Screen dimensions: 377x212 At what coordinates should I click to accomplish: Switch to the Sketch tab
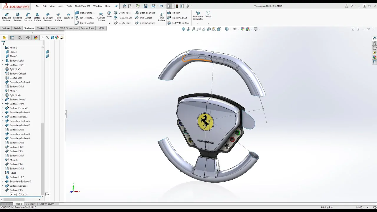(17, 28)
